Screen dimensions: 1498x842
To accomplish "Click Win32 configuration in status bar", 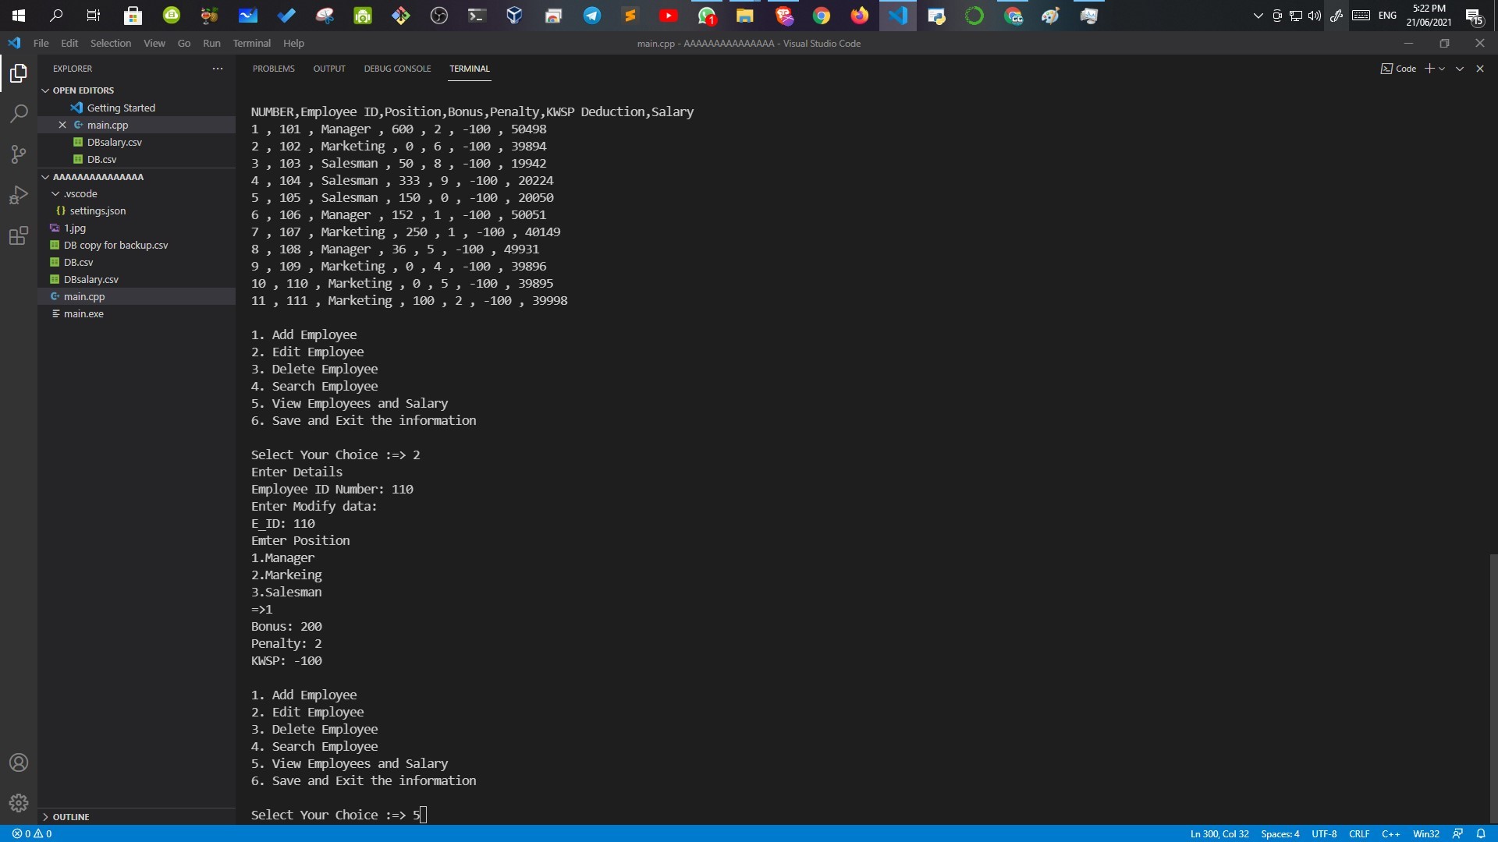I will pyautogui.click(x=1426, y=833).
